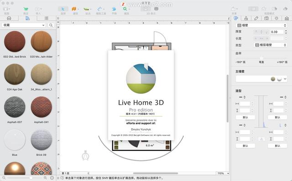Select the Blue material sphere
The width and height of the screenshot is (292, 181).
pos(15,140)
